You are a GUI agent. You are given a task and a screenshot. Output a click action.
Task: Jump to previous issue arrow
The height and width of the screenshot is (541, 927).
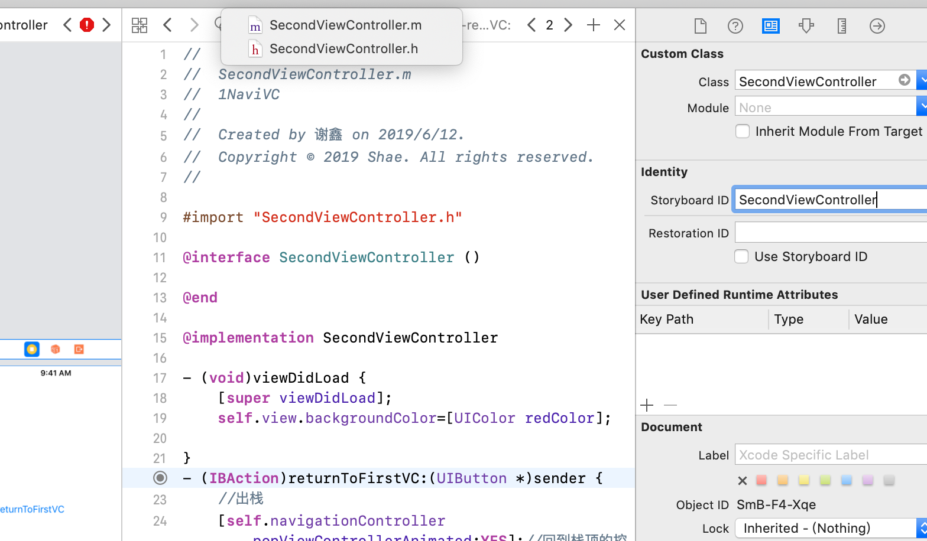coord(67,25)
